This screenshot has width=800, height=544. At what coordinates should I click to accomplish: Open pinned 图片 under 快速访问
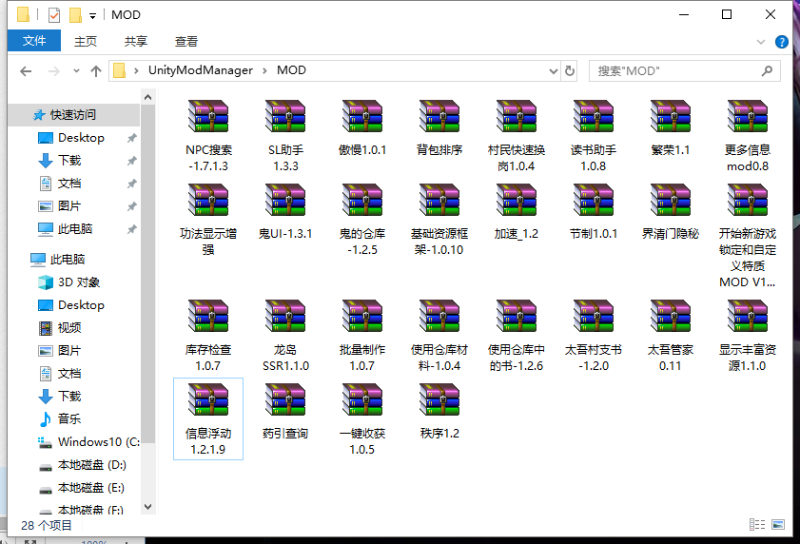(69, 206)
